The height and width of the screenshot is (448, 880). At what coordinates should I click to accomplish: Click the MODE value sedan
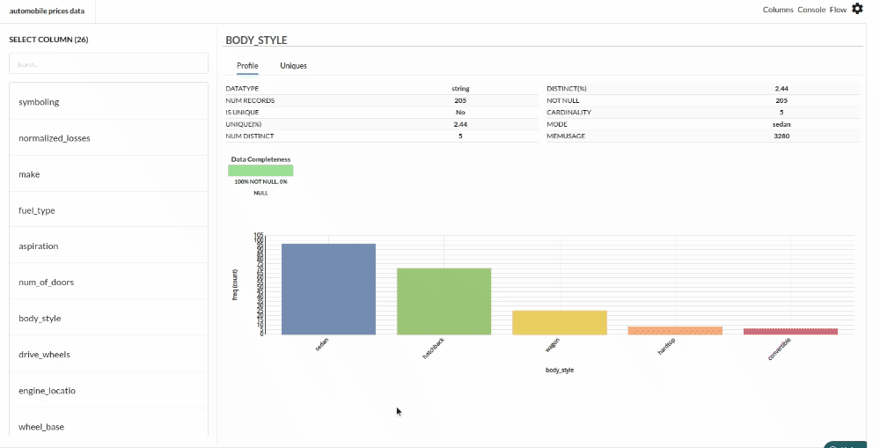(x=781, y=124)
